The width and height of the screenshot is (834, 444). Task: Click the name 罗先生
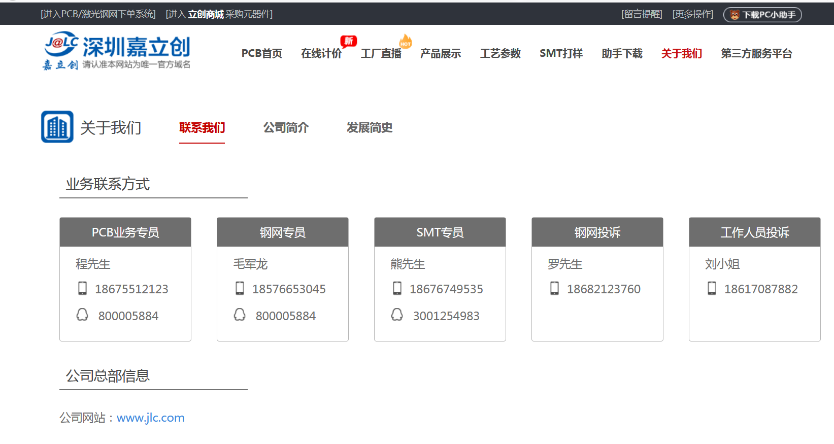(x=565, y=264)
